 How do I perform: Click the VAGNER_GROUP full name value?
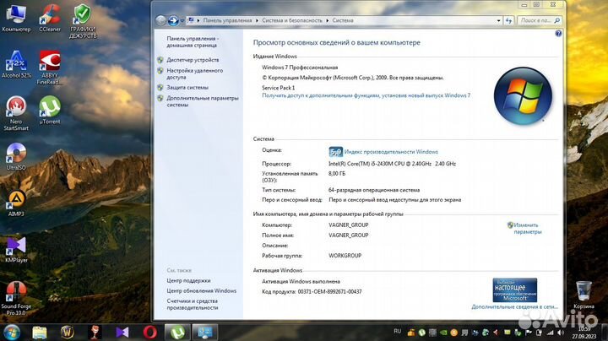348,235
